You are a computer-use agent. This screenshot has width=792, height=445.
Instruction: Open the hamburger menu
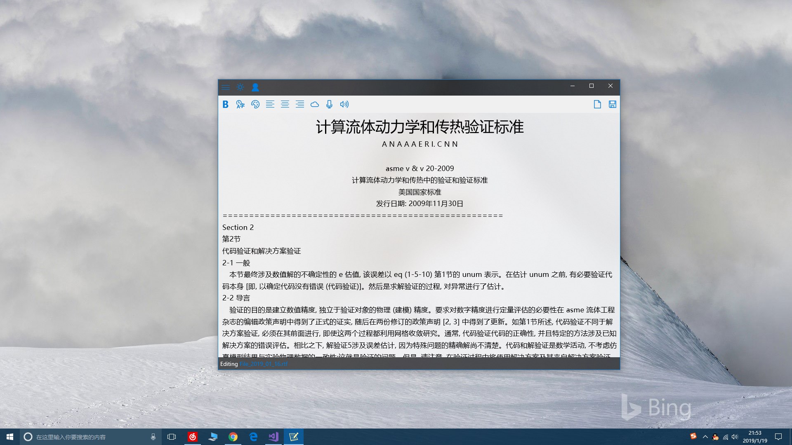[226, 87]
